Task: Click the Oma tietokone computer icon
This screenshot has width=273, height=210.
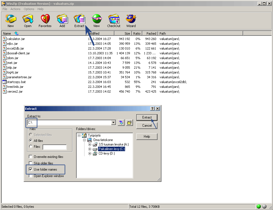Action: click(90, 140)
